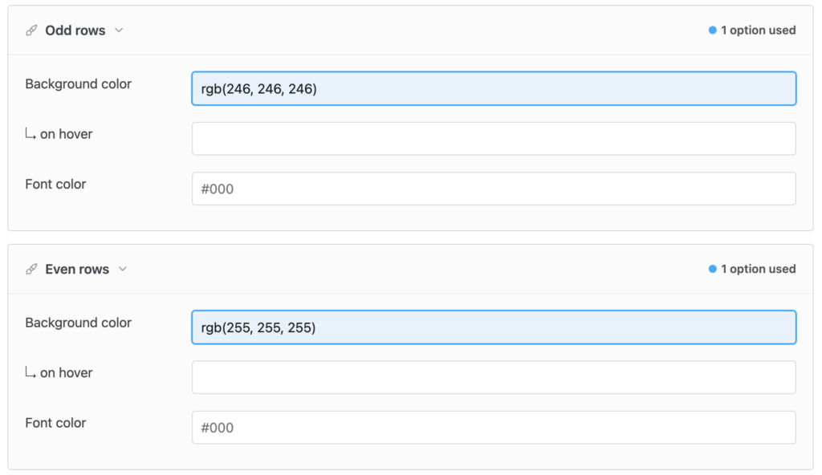Focus the Even rows Font color field

494,428
